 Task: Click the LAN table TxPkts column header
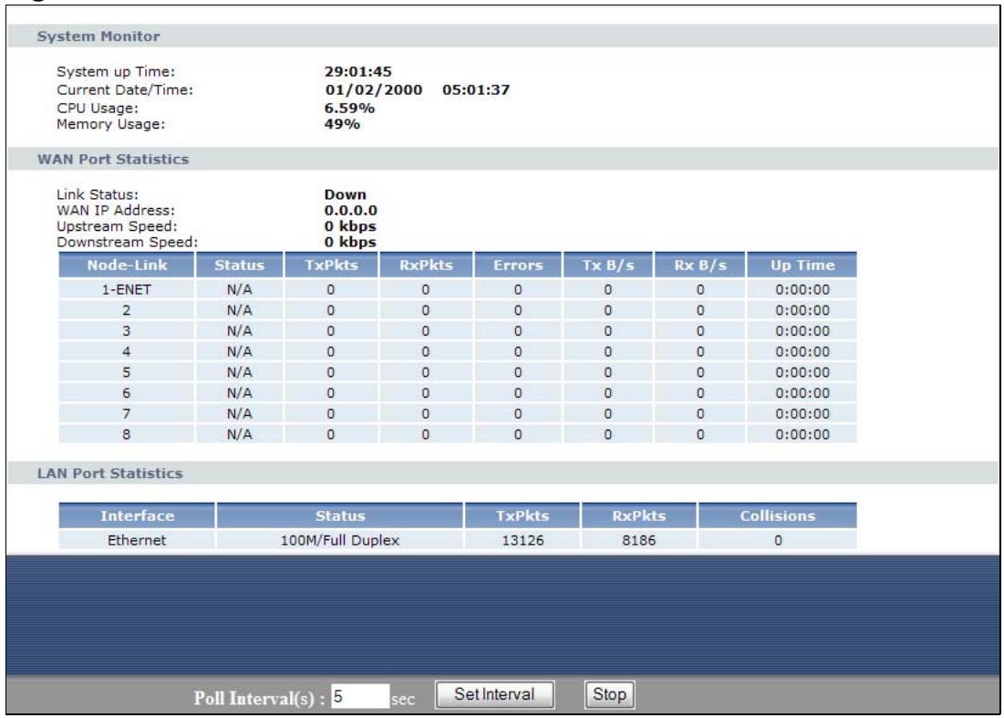[x=523, y=515]
